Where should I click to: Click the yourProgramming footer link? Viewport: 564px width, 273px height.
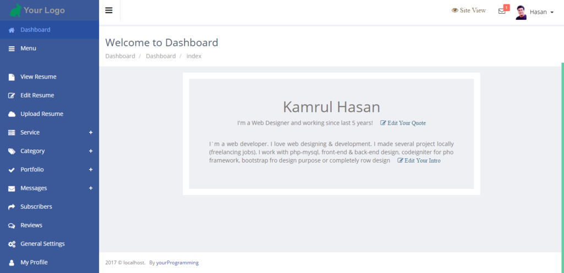pyautogui.click(x=177, y=263)
